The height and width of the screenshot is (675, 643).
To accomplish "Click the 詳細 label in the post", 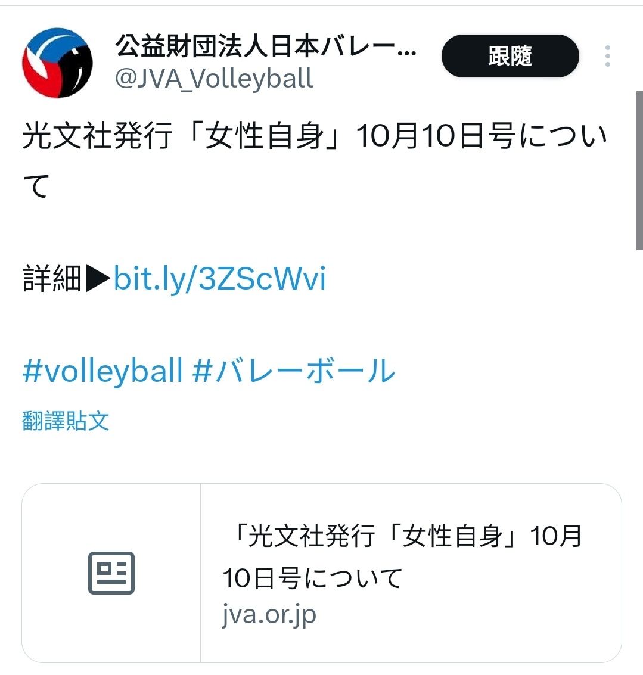I will point(52,279).
